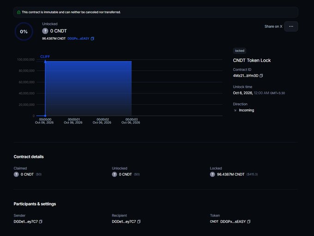314x236 pixels.
Task: Click Share on X
Action: click(x=273, y=26)
